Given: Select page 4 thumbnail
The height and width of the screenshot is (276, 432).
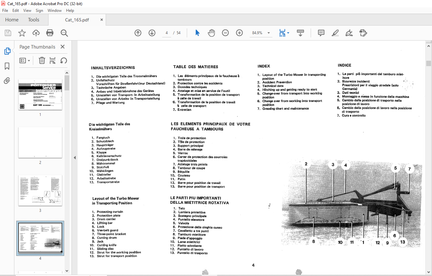Looking at the screenshot, I should pyautogui.click(x=40, y=238).
